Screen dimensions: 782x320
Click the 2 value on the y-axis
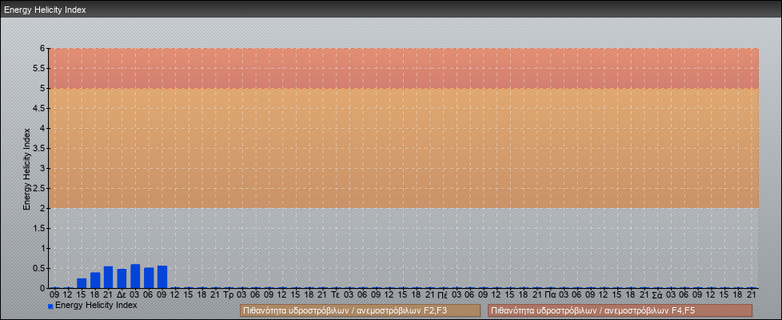pos(42,208)
